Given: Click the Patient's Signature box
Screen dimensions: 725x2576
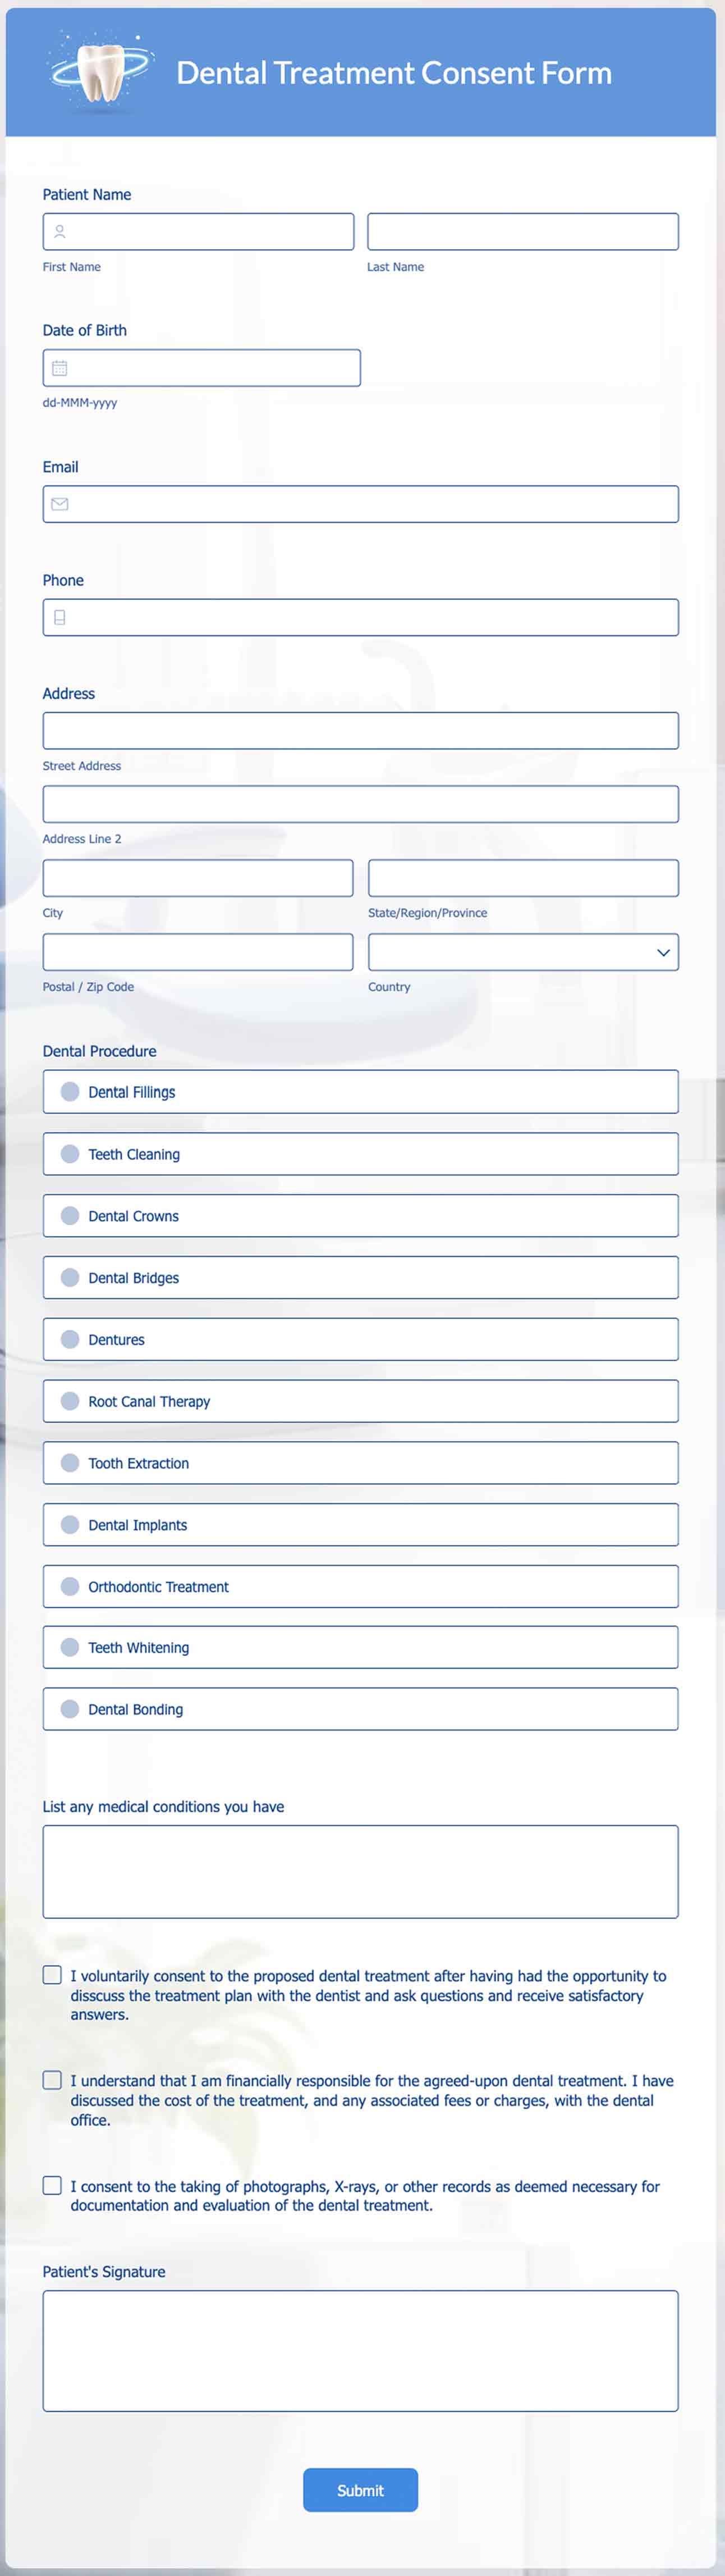Looking at the screenshot, I should click(360, 2351).
